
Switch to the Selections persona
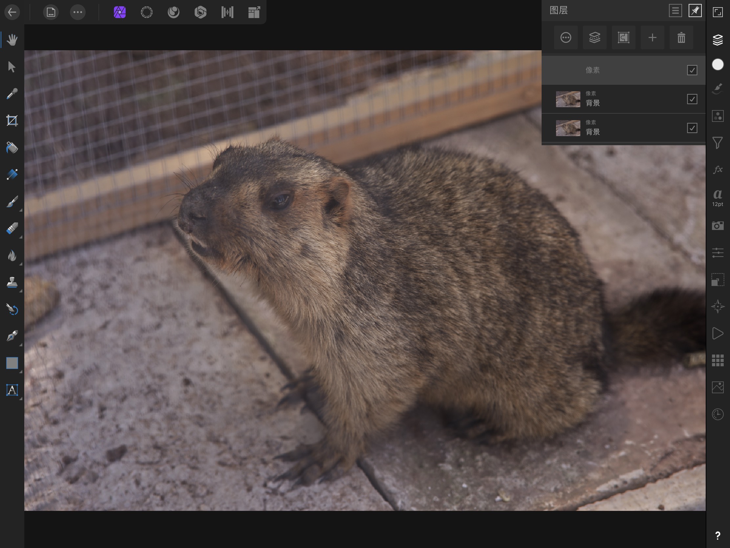(147, 12)
